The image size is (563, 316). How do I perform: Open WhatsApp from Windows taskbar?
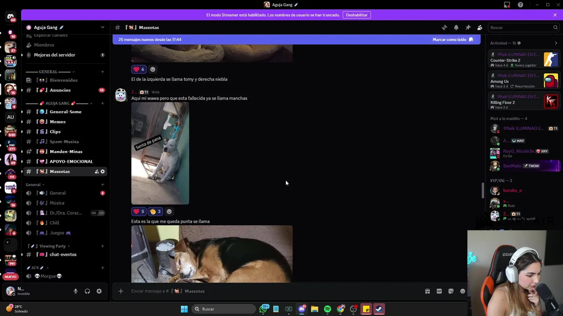pyautogui.click(x=263, y=309)
